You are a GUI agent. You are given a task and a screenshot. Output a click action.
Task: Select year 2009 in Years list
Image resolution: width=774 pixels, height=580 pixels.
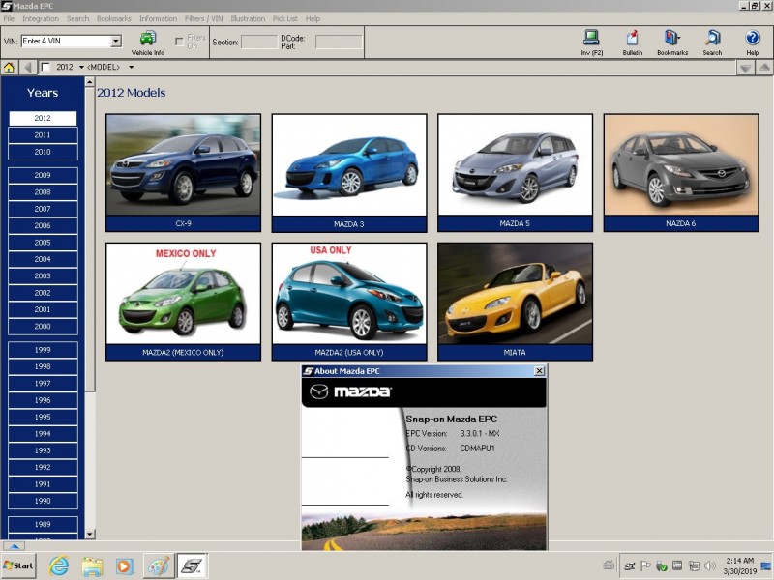coord(43,175)
